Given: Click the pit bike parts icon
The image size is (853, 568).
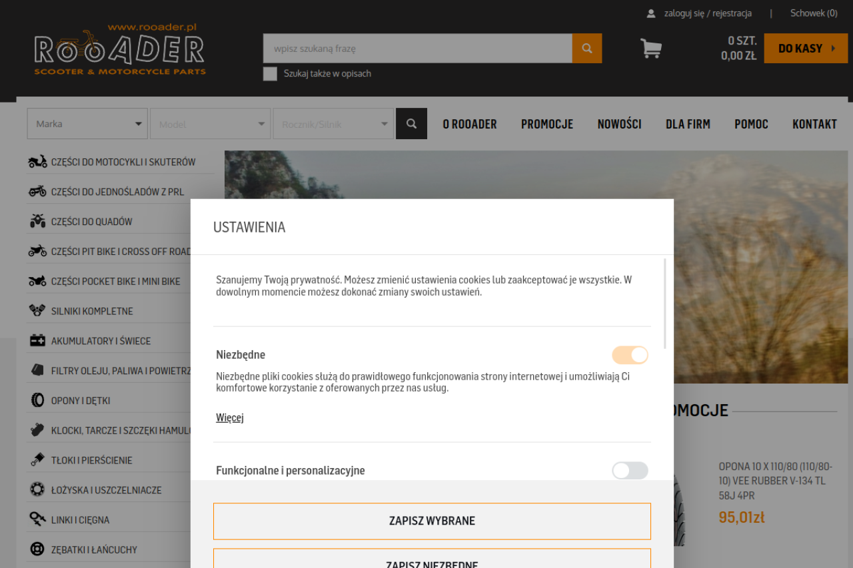Looking at the screenshot, I should click(x=37, y=251).
